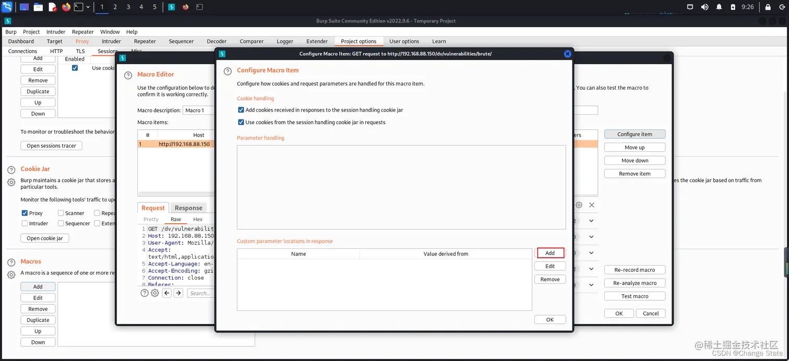Click the Test macro button
Image resolution: width=789 pixels, height=361 pixels.
click(x=635, y=296)
